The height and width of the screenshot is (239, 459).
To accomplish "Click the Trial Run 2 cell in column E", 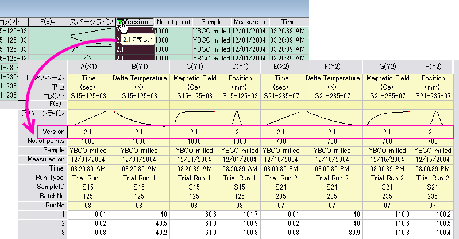I will [x=281, y=178].
